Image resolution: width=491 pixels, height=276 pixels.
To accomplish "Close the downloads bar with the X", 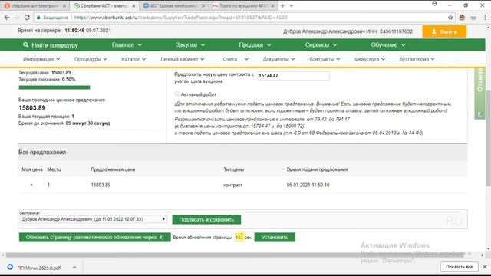I will click(485, 267).
